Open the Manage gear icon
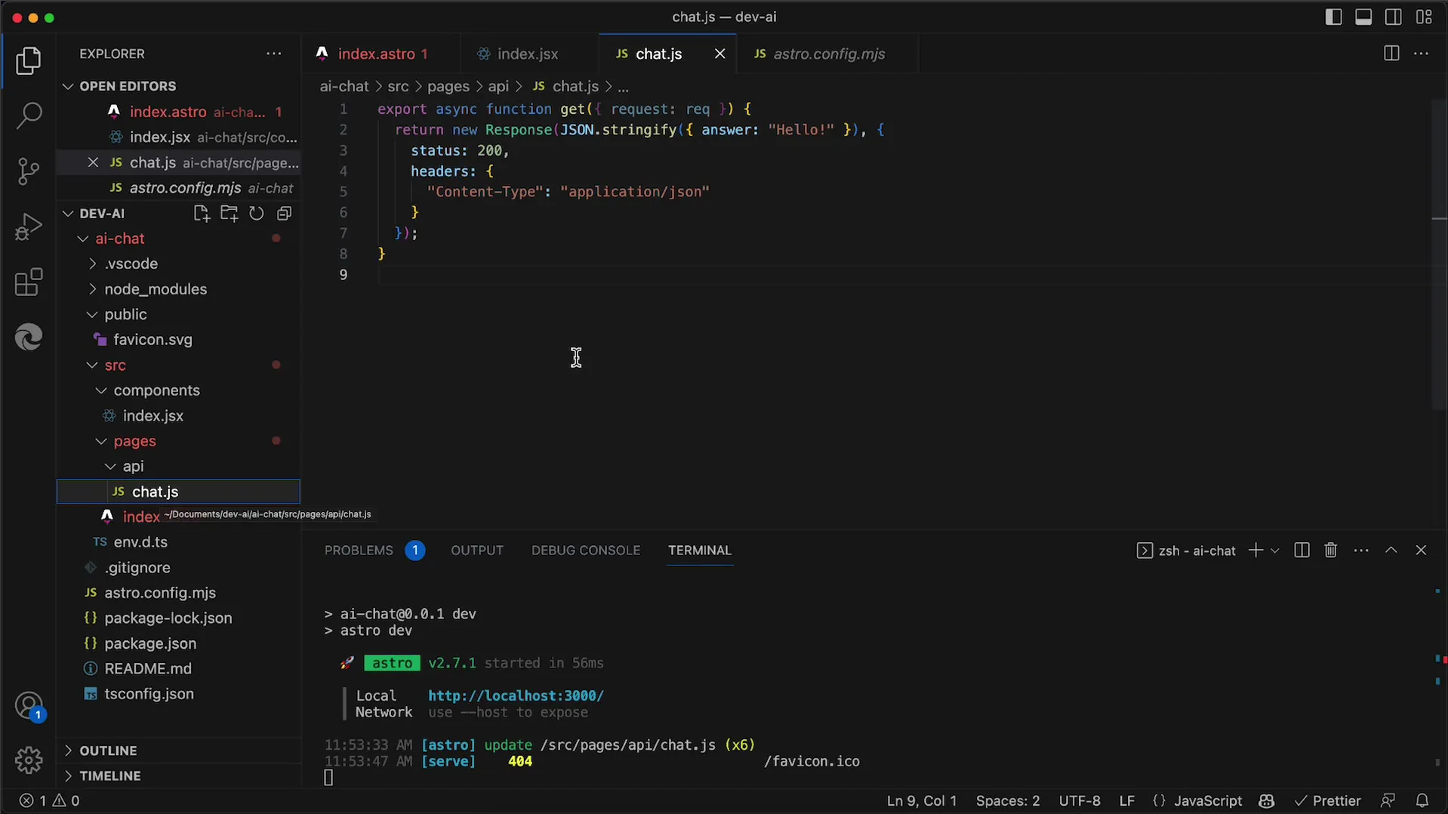 [29, 760]
